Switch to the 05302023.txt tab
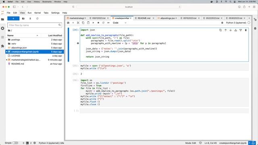The width and height of the screenshot is (258, 145). (x=235, y=18)
